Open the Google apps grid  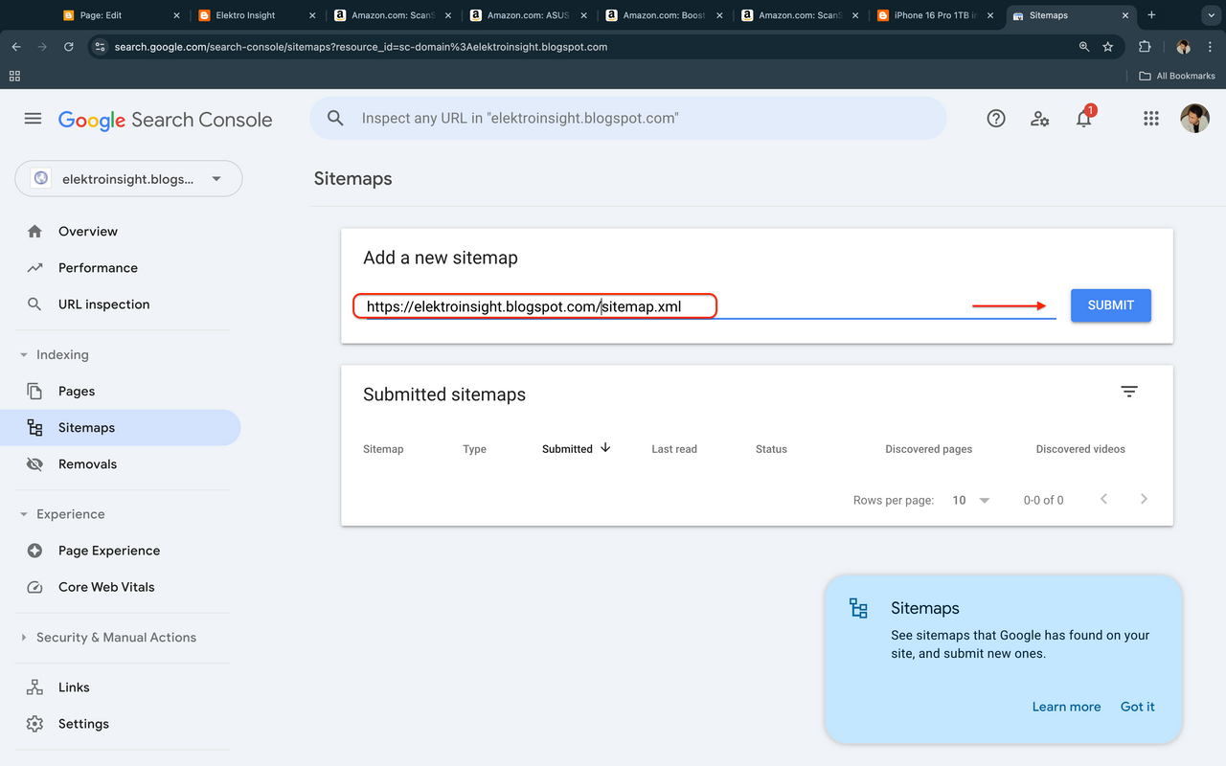tap(1151, 119)
